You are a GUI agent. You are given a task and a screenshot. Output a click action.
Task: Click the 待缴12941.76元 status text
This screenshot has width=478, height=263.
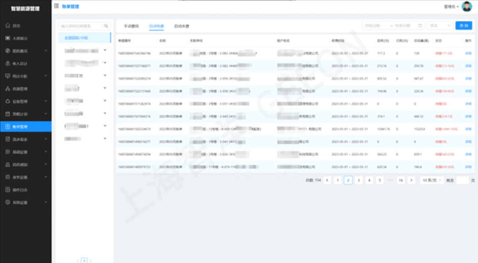click(x=447, y=129)
